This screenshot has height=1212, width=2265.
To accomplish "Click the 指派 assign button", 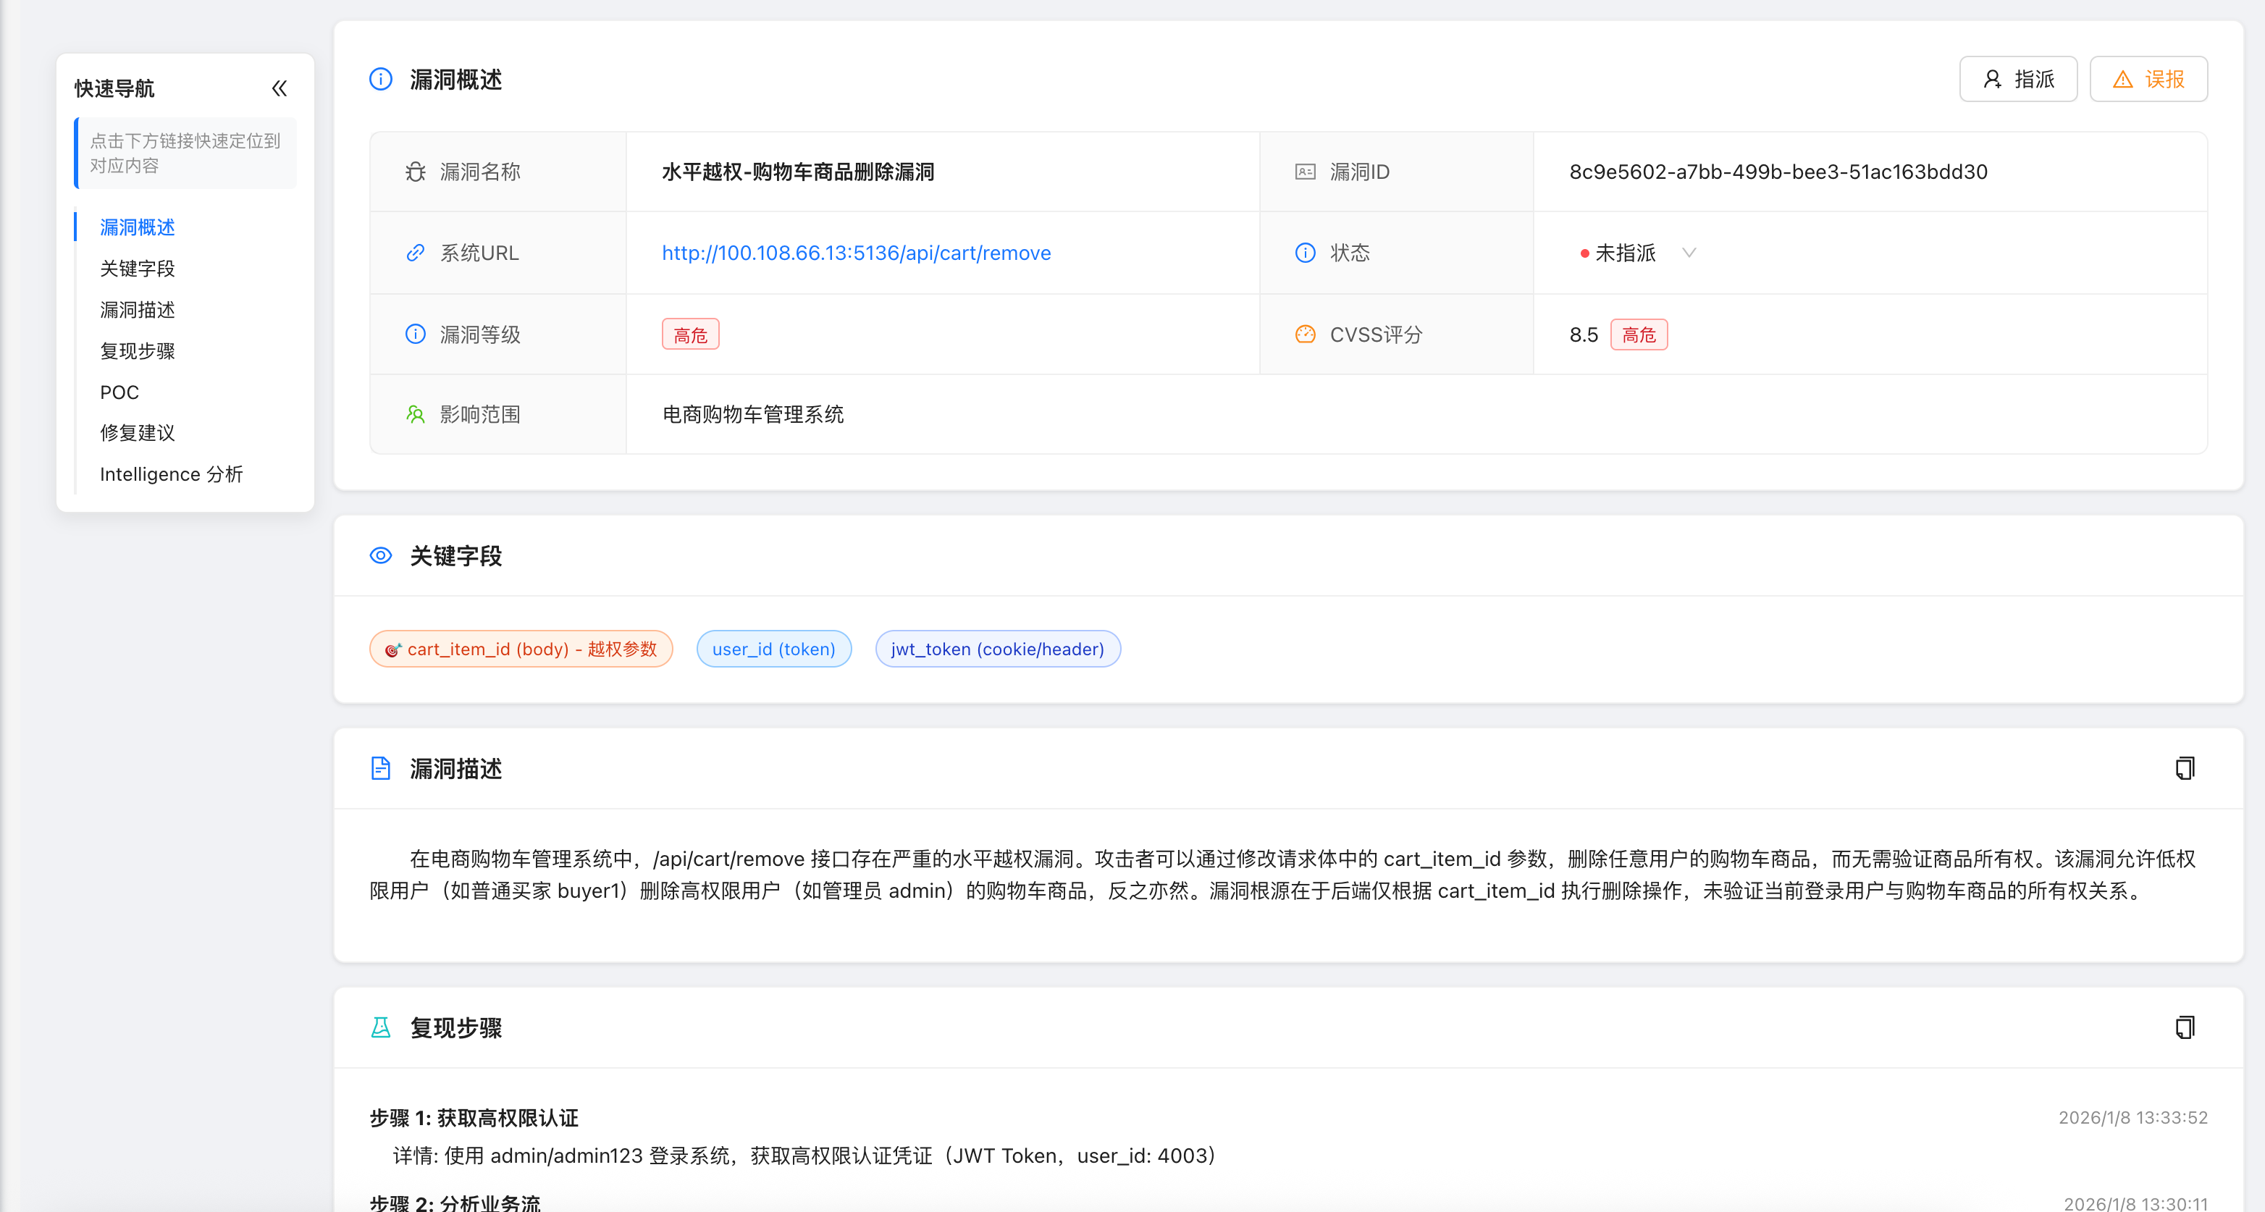I will (x=2018, y=78).
